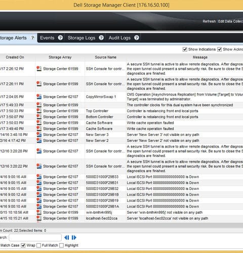
Task: Click array icon in localhost-5ec02cca row
Action: tap(39, 218)
